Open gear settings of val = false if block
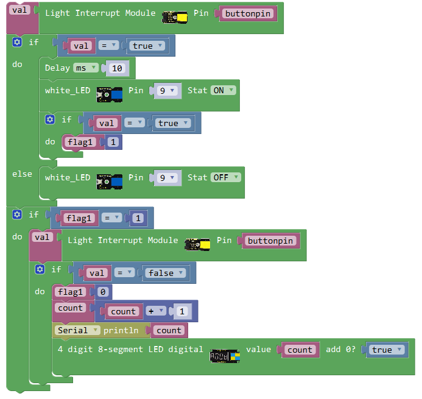422x399 pixels. coord(40,269)
